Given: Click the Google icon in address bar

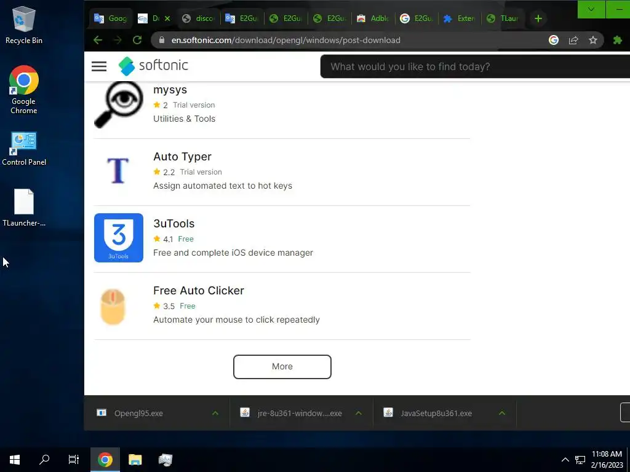Looking at the screenshot, I should 554,40.
